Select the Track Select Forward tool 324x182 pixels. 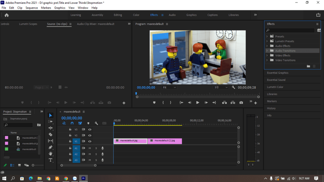click(51, 121)
